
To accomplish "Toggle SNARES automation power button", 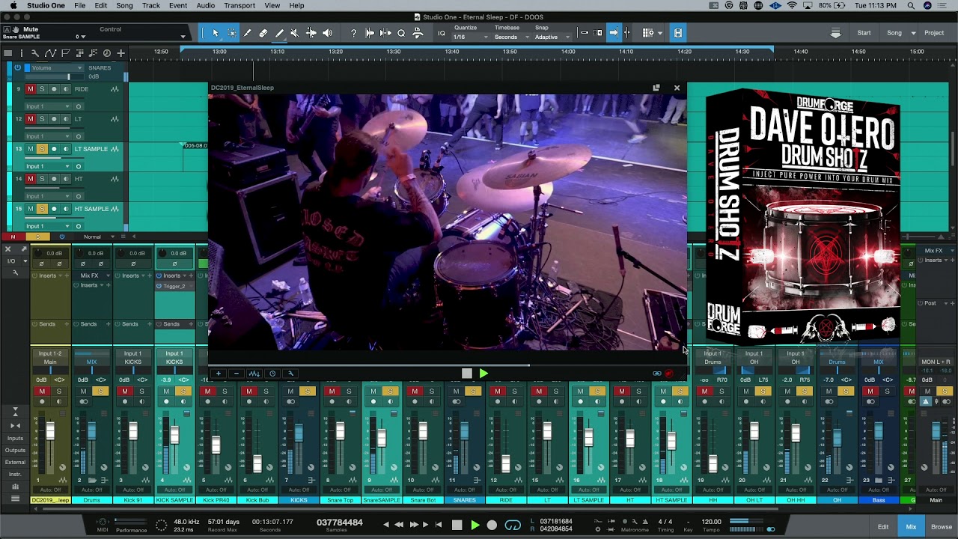I will [x=18, y=67].
